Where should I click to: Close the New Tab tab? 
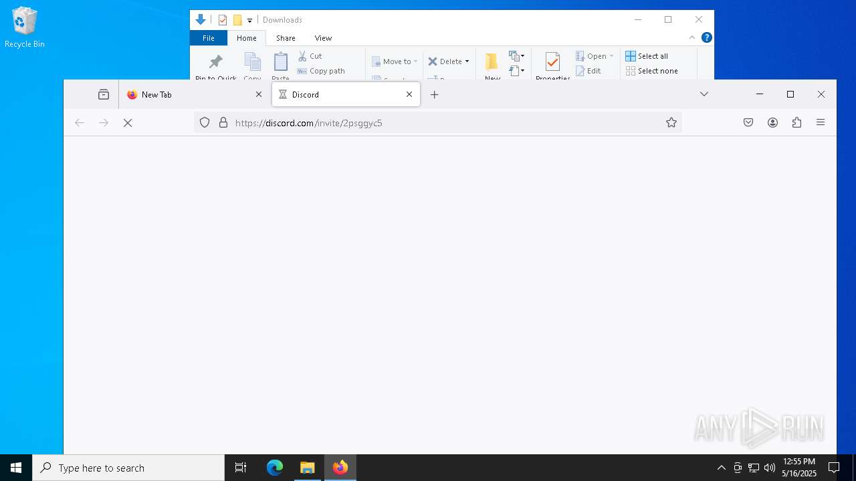coord(259,94)
